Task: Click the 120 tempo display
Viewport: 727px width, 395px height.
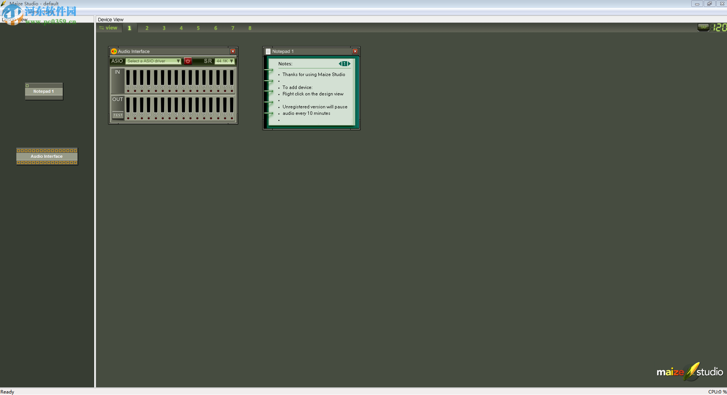Action: (x=719, y=27)
